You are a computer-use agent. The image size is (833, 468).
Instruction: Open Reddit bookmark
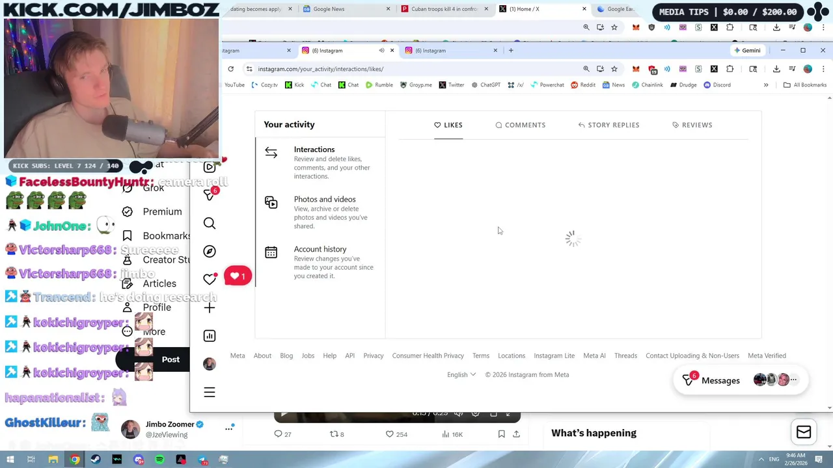click(x=583, y=85)
